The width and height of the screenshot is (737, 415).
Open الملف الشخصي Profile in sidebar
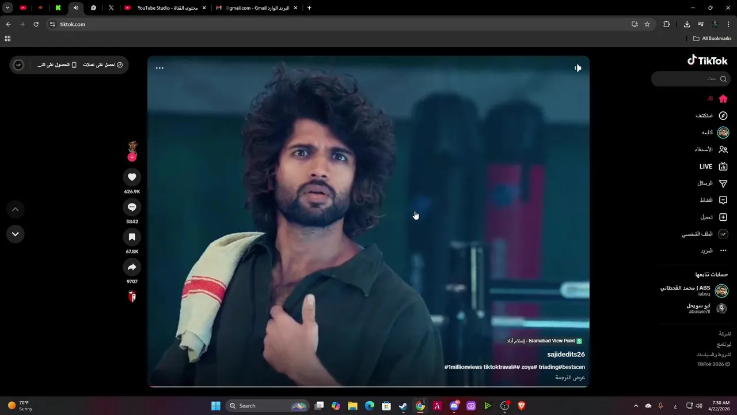[705, 234]
